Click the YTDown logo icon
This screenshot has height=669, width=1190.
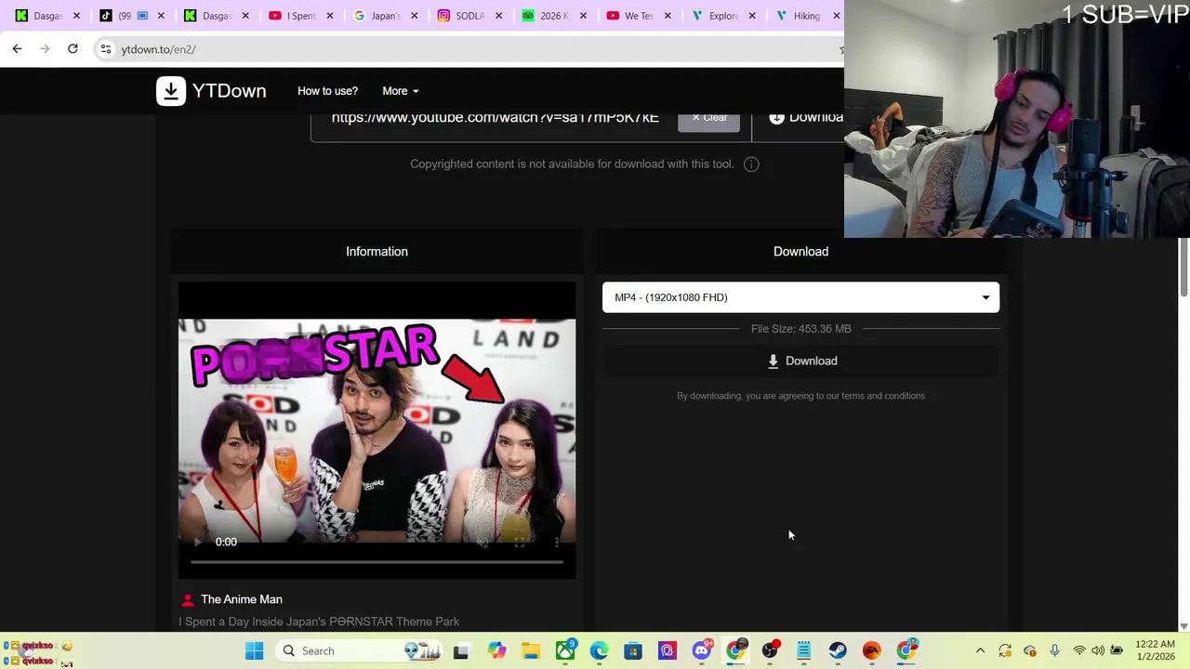coord(171,91)
